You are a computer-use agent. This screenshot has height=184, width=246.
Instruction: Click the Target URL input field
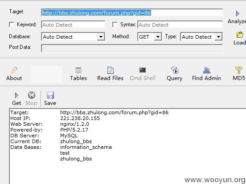[132, 13]
